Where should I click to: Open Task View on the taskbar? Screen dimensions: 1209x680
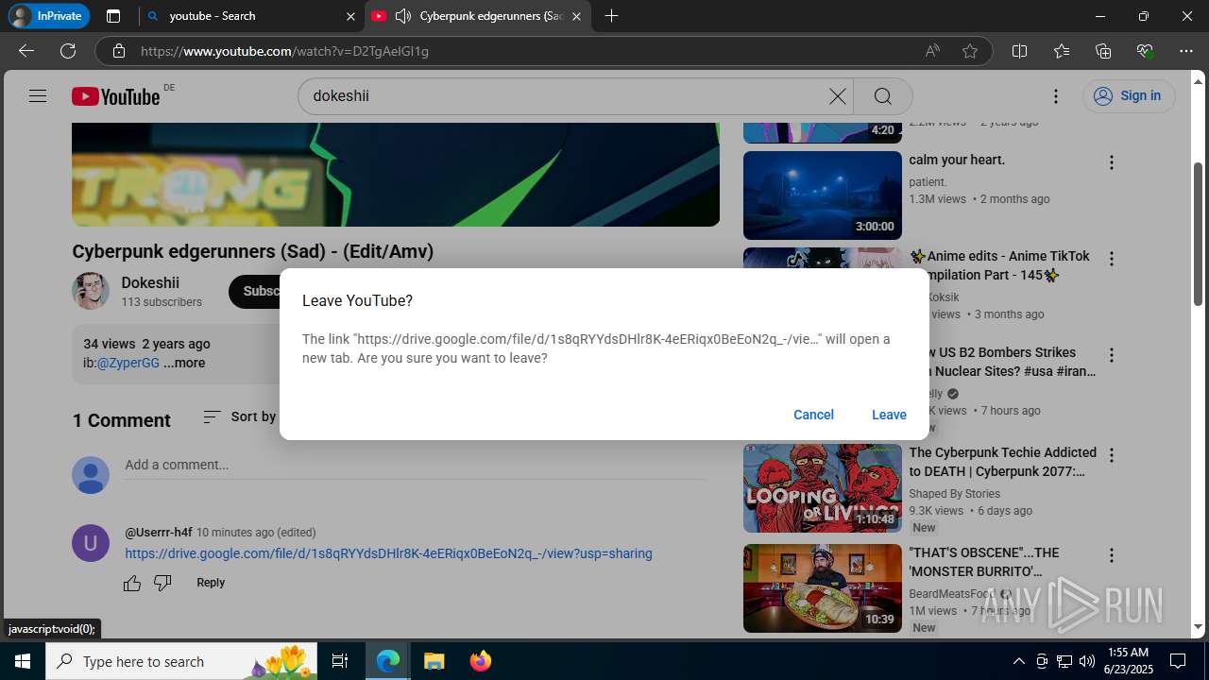(340, 661)
